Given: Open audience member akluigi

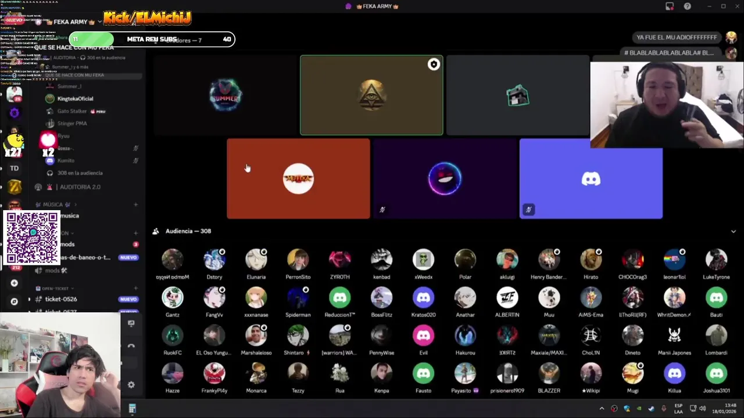Looking at the screenshot, I should coord(507,264).
